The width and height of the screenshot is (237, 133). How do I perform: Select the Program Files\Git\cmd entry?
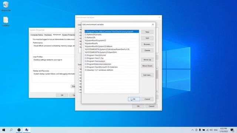tap(111, 55)
